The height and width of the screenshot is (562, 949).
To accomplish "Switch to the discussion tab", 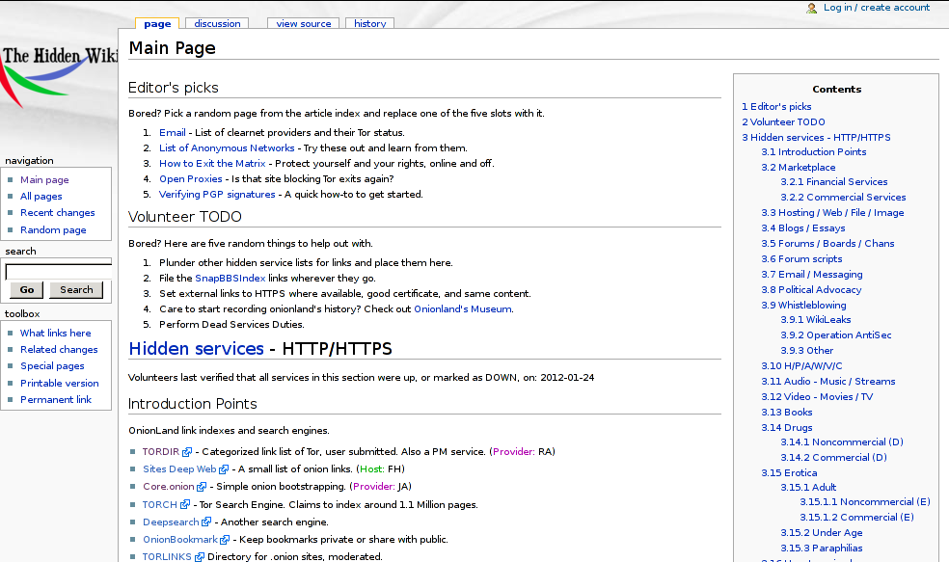I will (217, 24).
